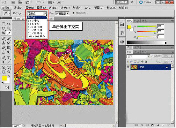Select the Crop tool
Viewport: 176px width, 128px height.
coord(4,33)
